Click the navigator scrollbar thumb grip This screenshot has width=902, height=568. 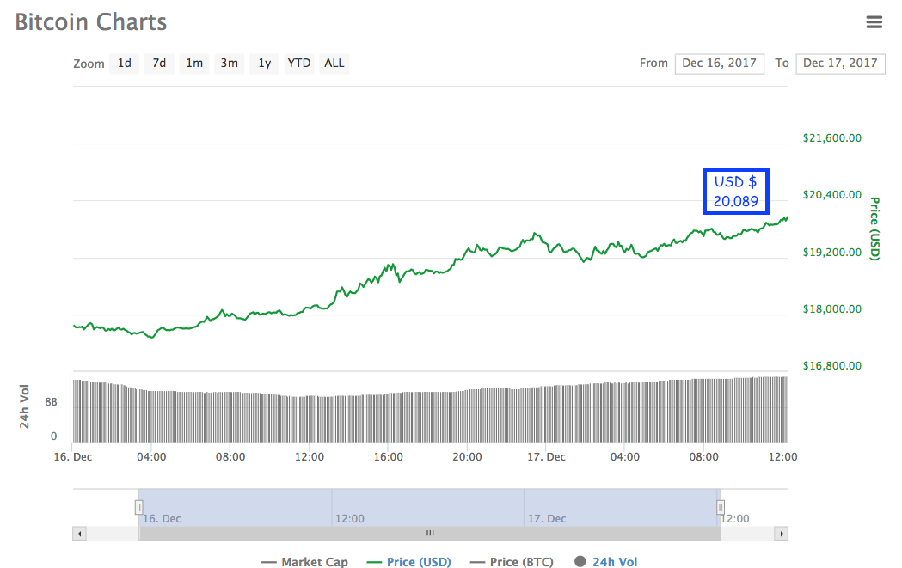click(x=430, y=534)
